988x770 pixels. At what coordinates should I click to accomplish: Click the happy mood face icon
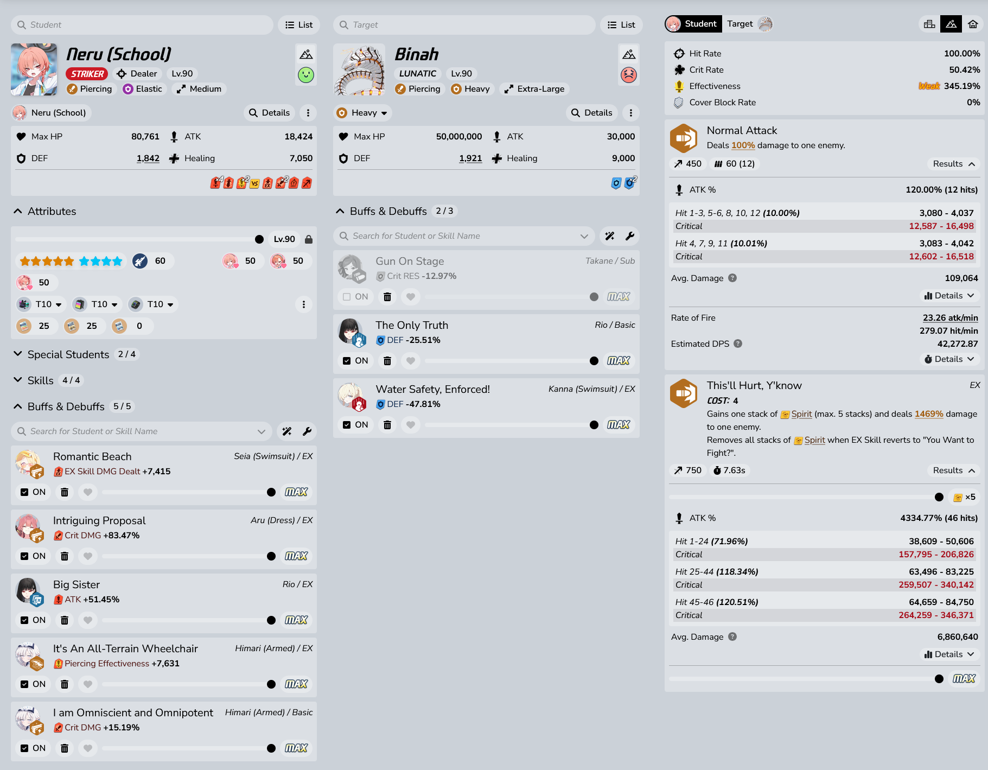point(306,75)
